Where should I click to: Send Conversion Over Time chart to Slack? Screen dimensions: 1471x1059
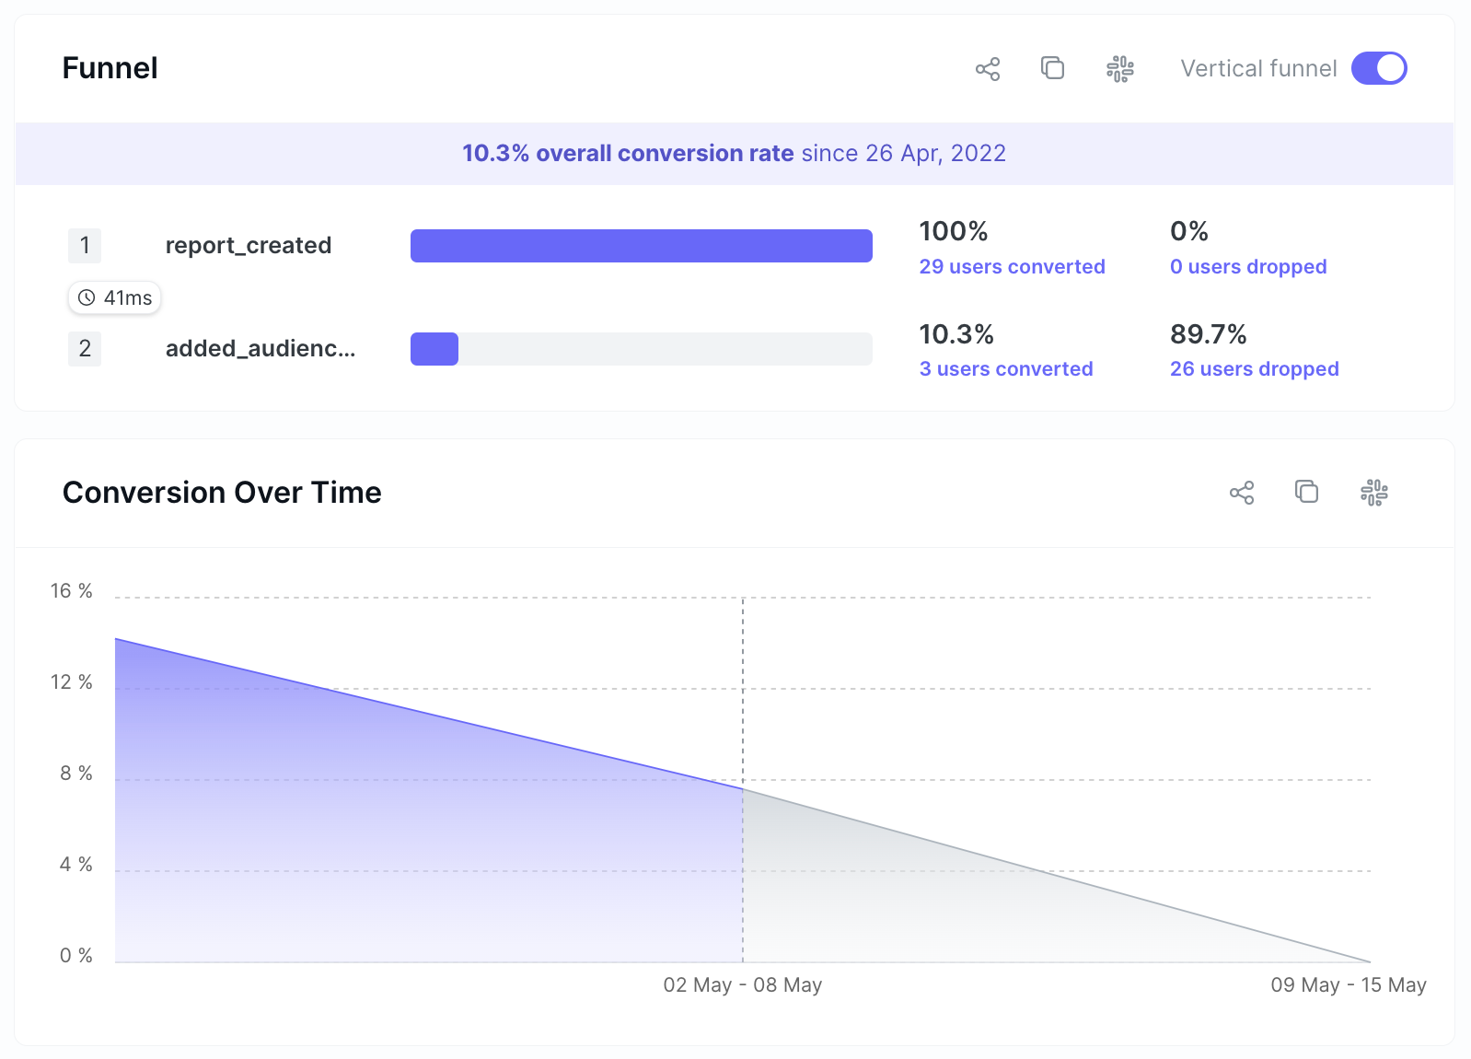click(1373, 493)
